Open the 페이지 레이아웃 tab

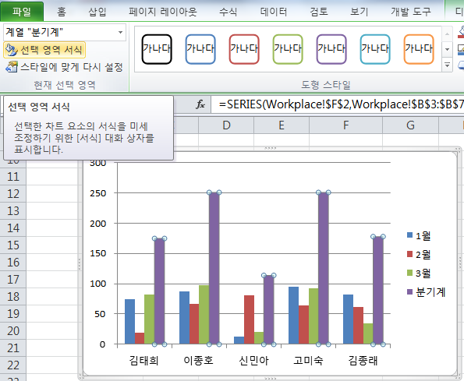pos(163,12)
